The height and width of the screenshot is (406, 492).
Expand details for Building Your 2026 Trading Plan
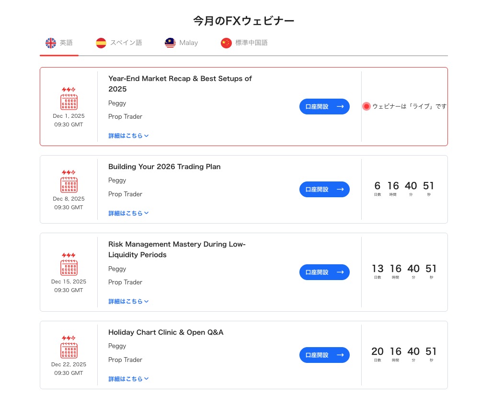128,214
